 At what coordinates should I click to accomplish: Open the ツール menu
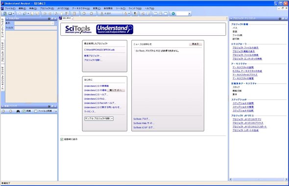click(x=120, y=8)
